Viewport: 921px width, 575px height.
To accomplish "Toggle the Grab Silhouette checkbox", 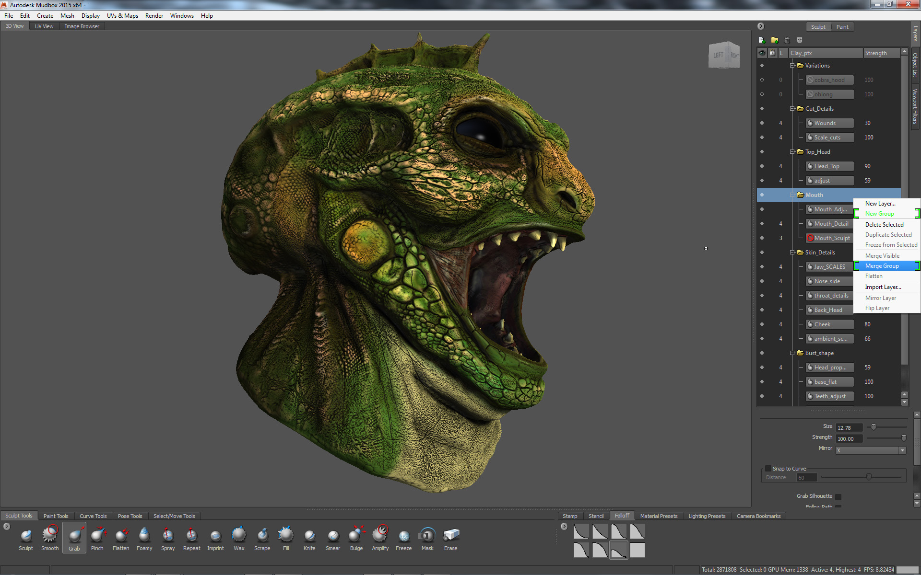I will 838,496.
